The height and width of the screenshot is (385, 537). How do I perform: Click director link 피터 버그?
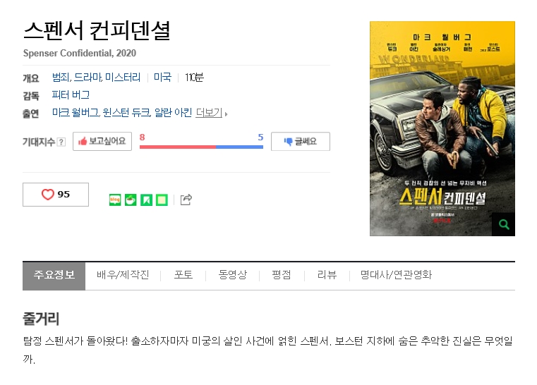point(71,94)
